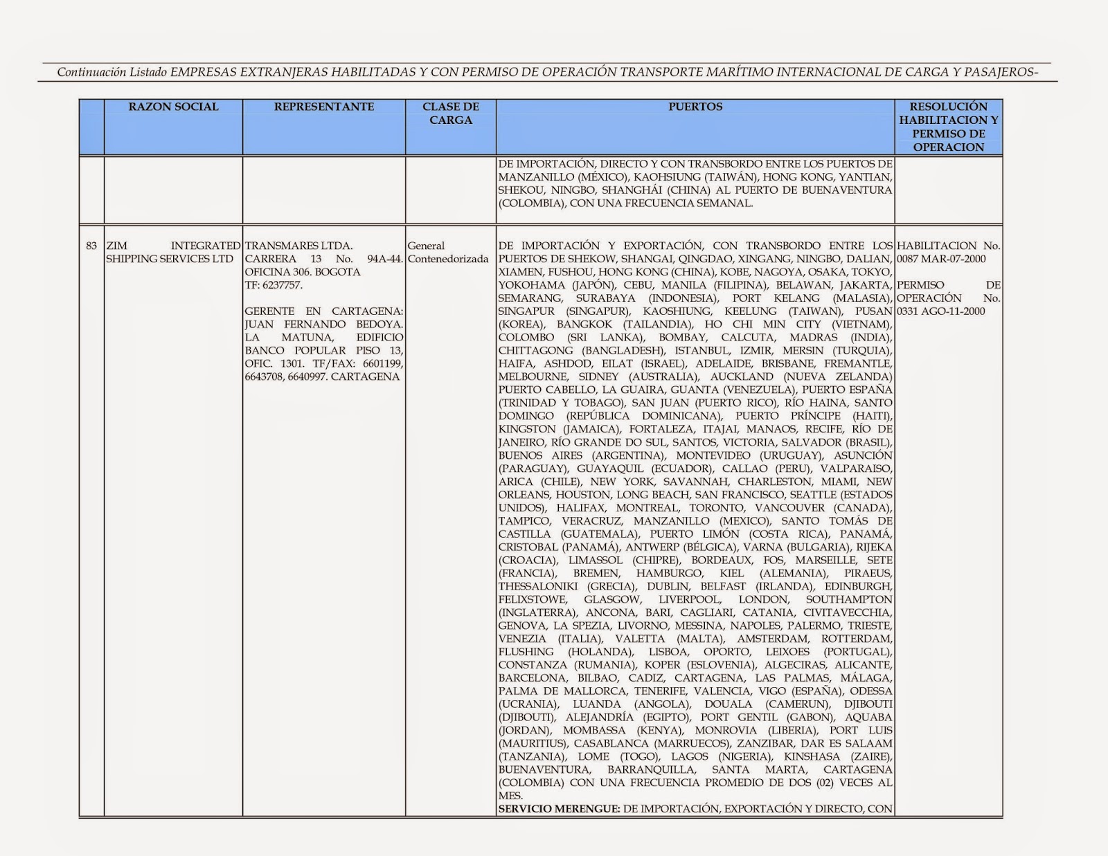Click the PUERTOS column header

point(695,127)
